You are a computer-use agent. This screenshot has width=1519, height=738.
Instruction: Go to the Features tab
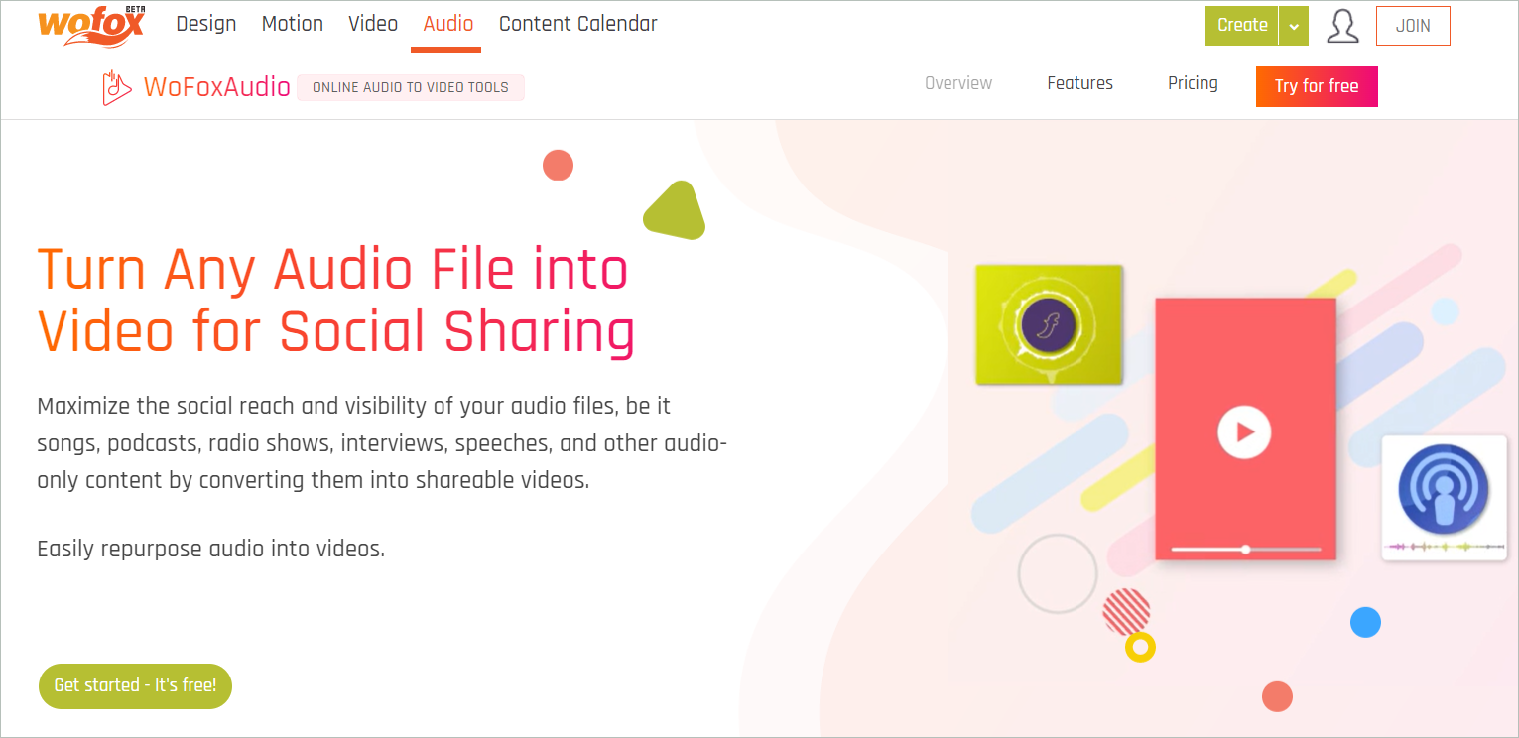pyautogui.click(x=1079, y=83)
